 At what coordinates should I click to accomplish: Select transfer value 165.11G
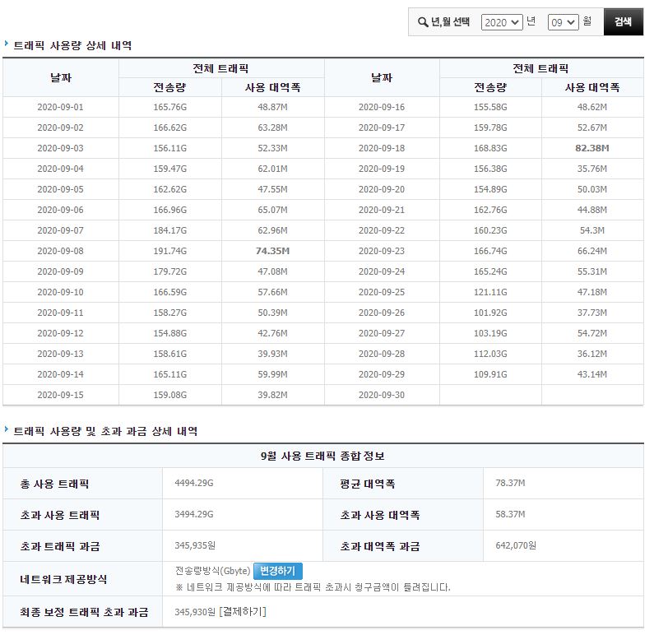[x=169, y=374]
